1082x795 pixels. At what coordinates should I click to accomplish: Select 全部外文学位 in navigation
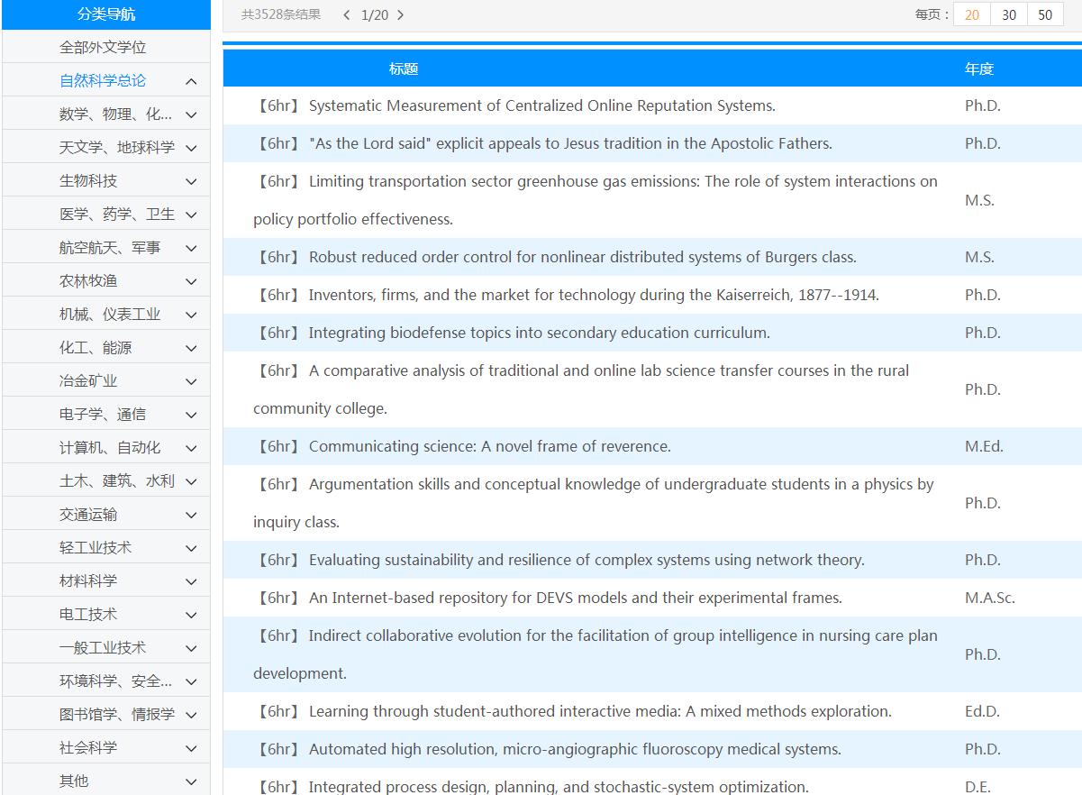pyautogui.click(x=103, y=47)
